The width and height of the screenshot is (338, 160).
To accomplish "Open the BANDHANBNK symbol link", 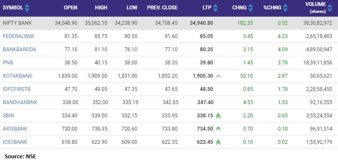I will click(x=20, y=102).
